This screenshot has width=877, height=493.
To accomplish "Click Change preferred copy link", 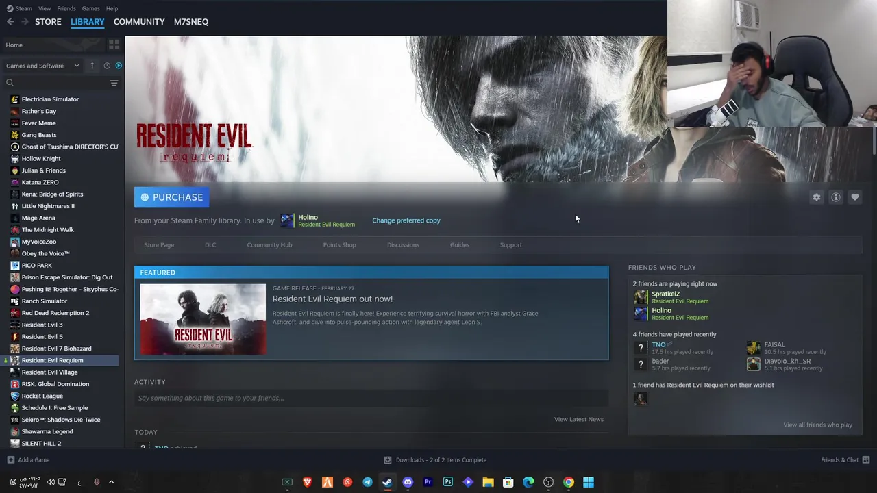I will (406, 220).
